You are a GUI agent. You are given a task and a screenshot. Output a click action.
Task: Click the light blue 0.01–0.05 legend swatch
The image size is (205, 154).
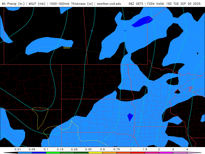pos(25,153)
